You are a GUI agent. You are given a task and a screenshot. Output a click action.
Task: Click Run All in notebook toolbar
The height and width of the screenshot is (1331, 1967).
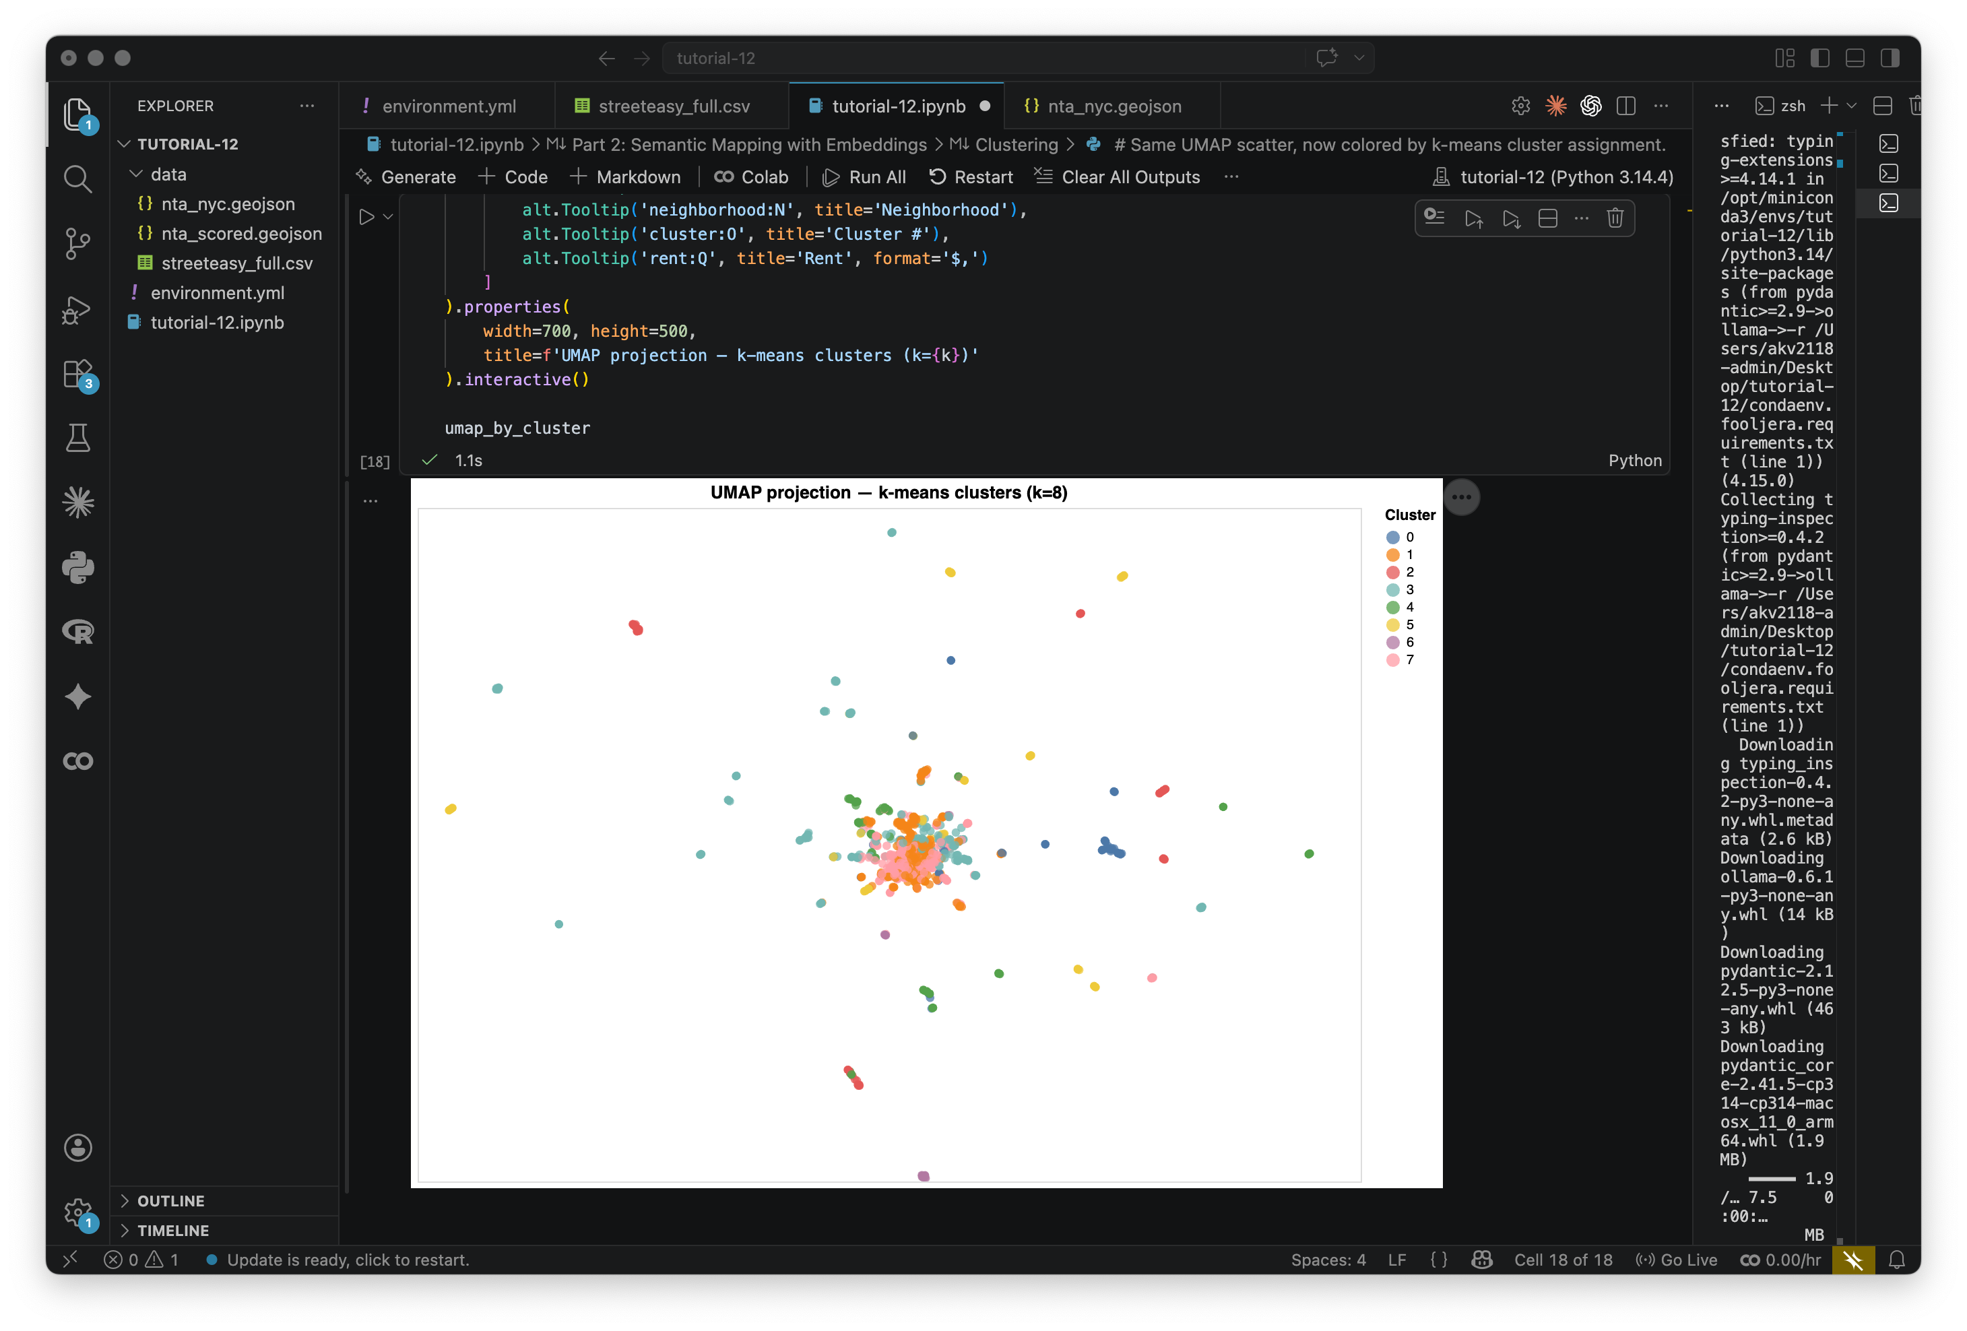click(864, 177)
